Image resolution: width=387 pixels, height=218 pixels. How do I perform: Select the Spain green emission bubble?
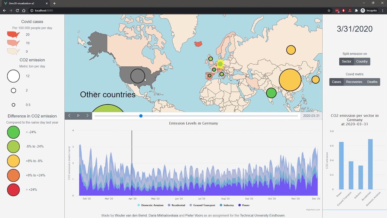pyautogui.click(x=210, y=75)
